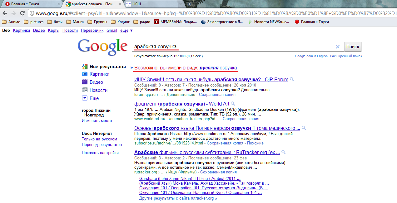Viewport: 397px width, 203px height.
Task: Click the Поиск search button
Action: pos(353,47)
